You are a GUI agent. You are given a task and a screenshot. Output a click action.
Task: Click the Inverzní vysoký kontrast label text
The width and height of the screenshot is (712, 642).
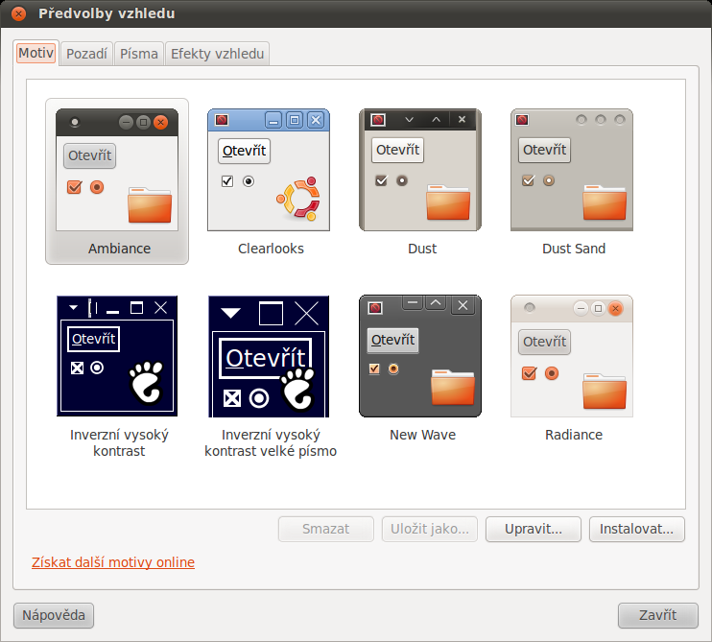(119, 442)
